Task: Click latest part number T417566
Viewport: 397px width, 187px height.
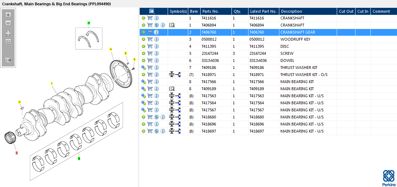Action: [257, 82]
